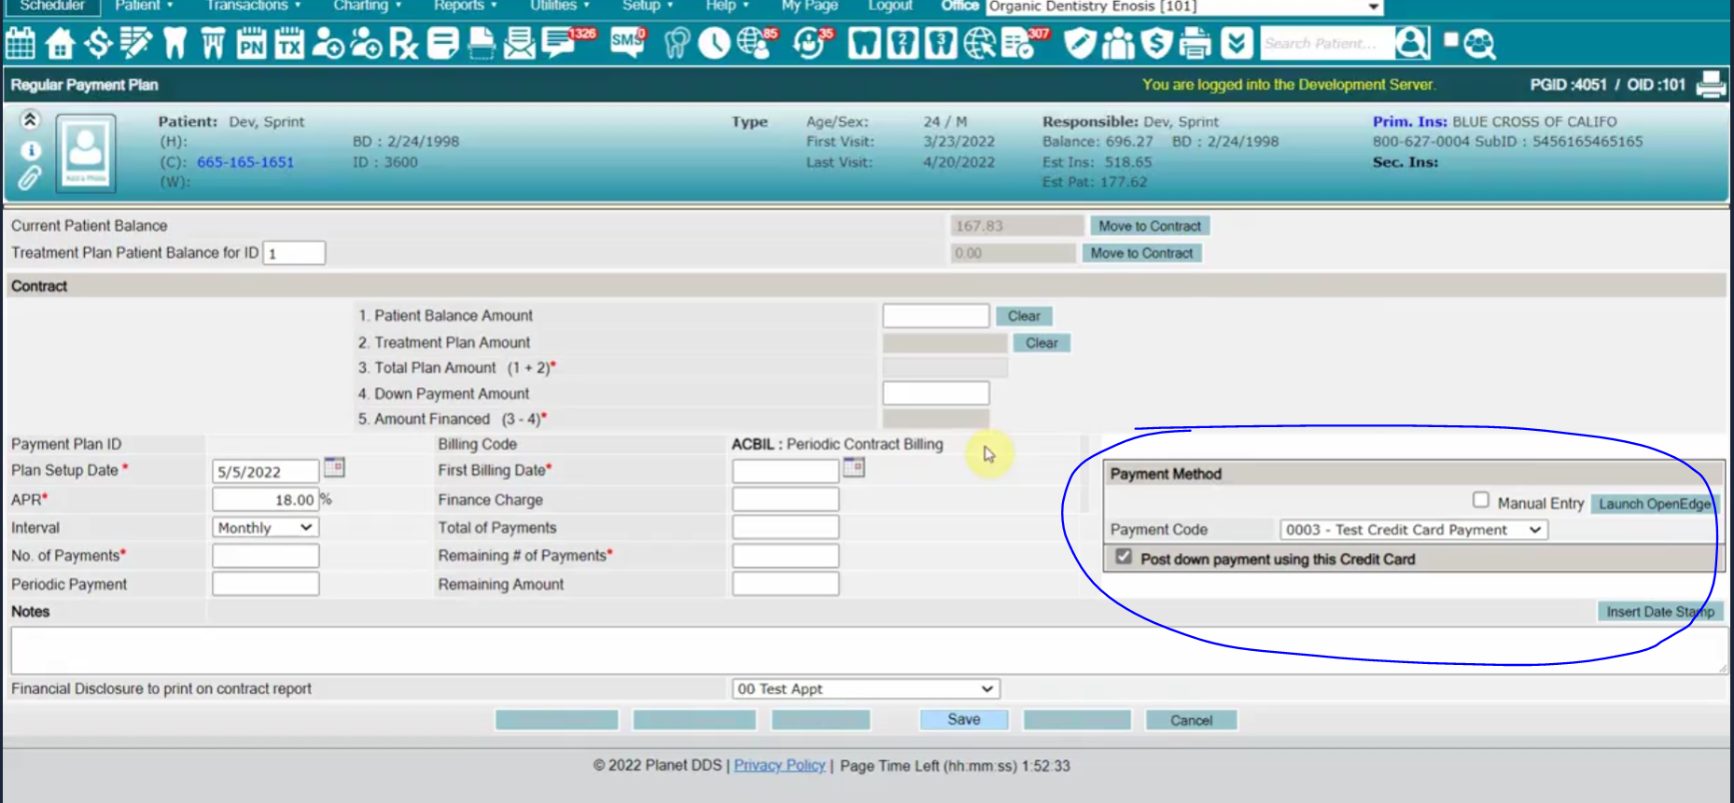Viewport: 1734px width, 803px height.
Task: Click the printer icon in toolbar
Action: point(1195,43)
